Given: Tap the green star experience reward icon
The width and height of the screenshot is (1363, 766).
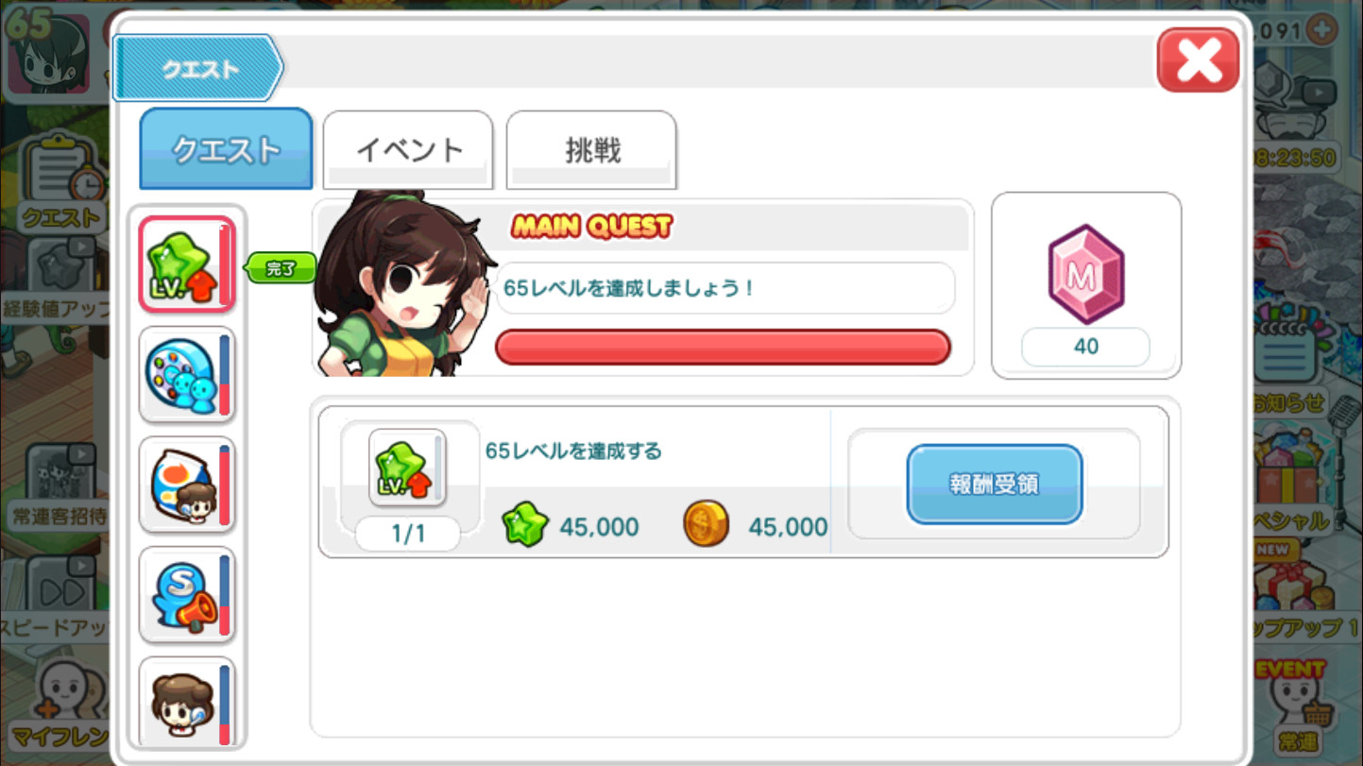Looking at the screenshot, I should click(x=525, y=526).
